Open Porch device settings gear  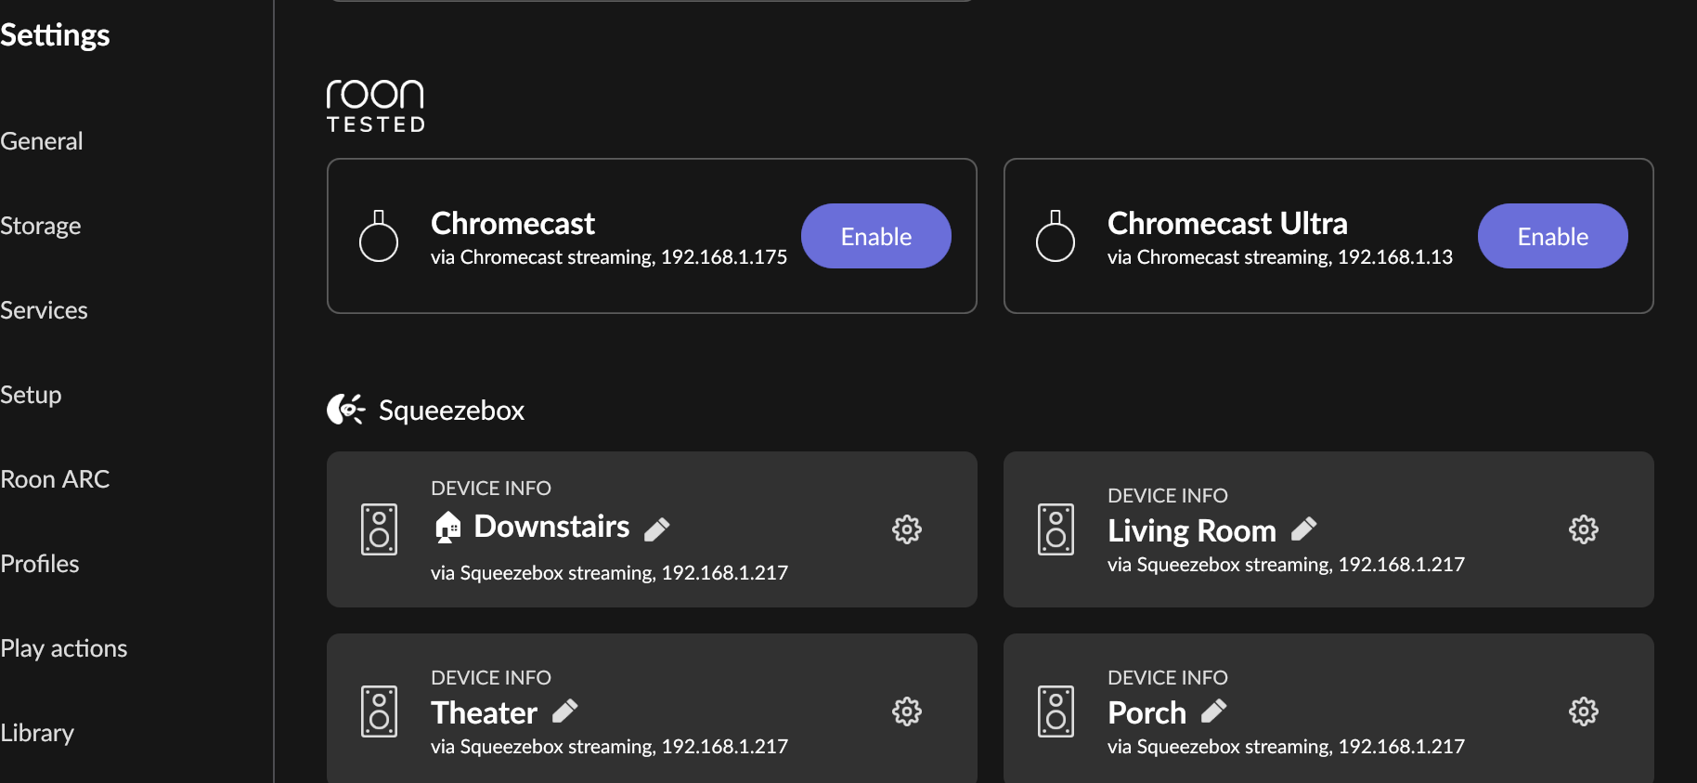coord(1584,711)
